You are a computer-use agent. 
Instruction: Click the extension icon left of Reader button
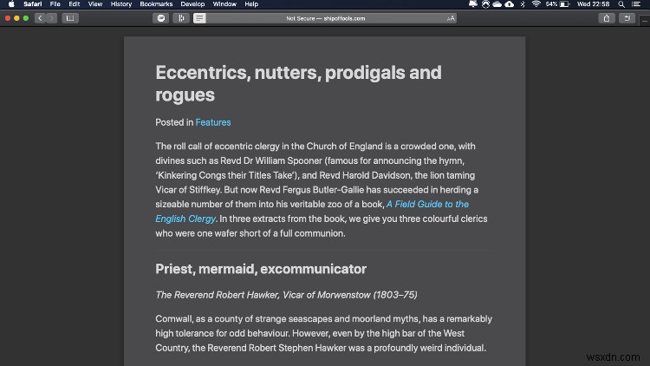(x=181, y=17)
